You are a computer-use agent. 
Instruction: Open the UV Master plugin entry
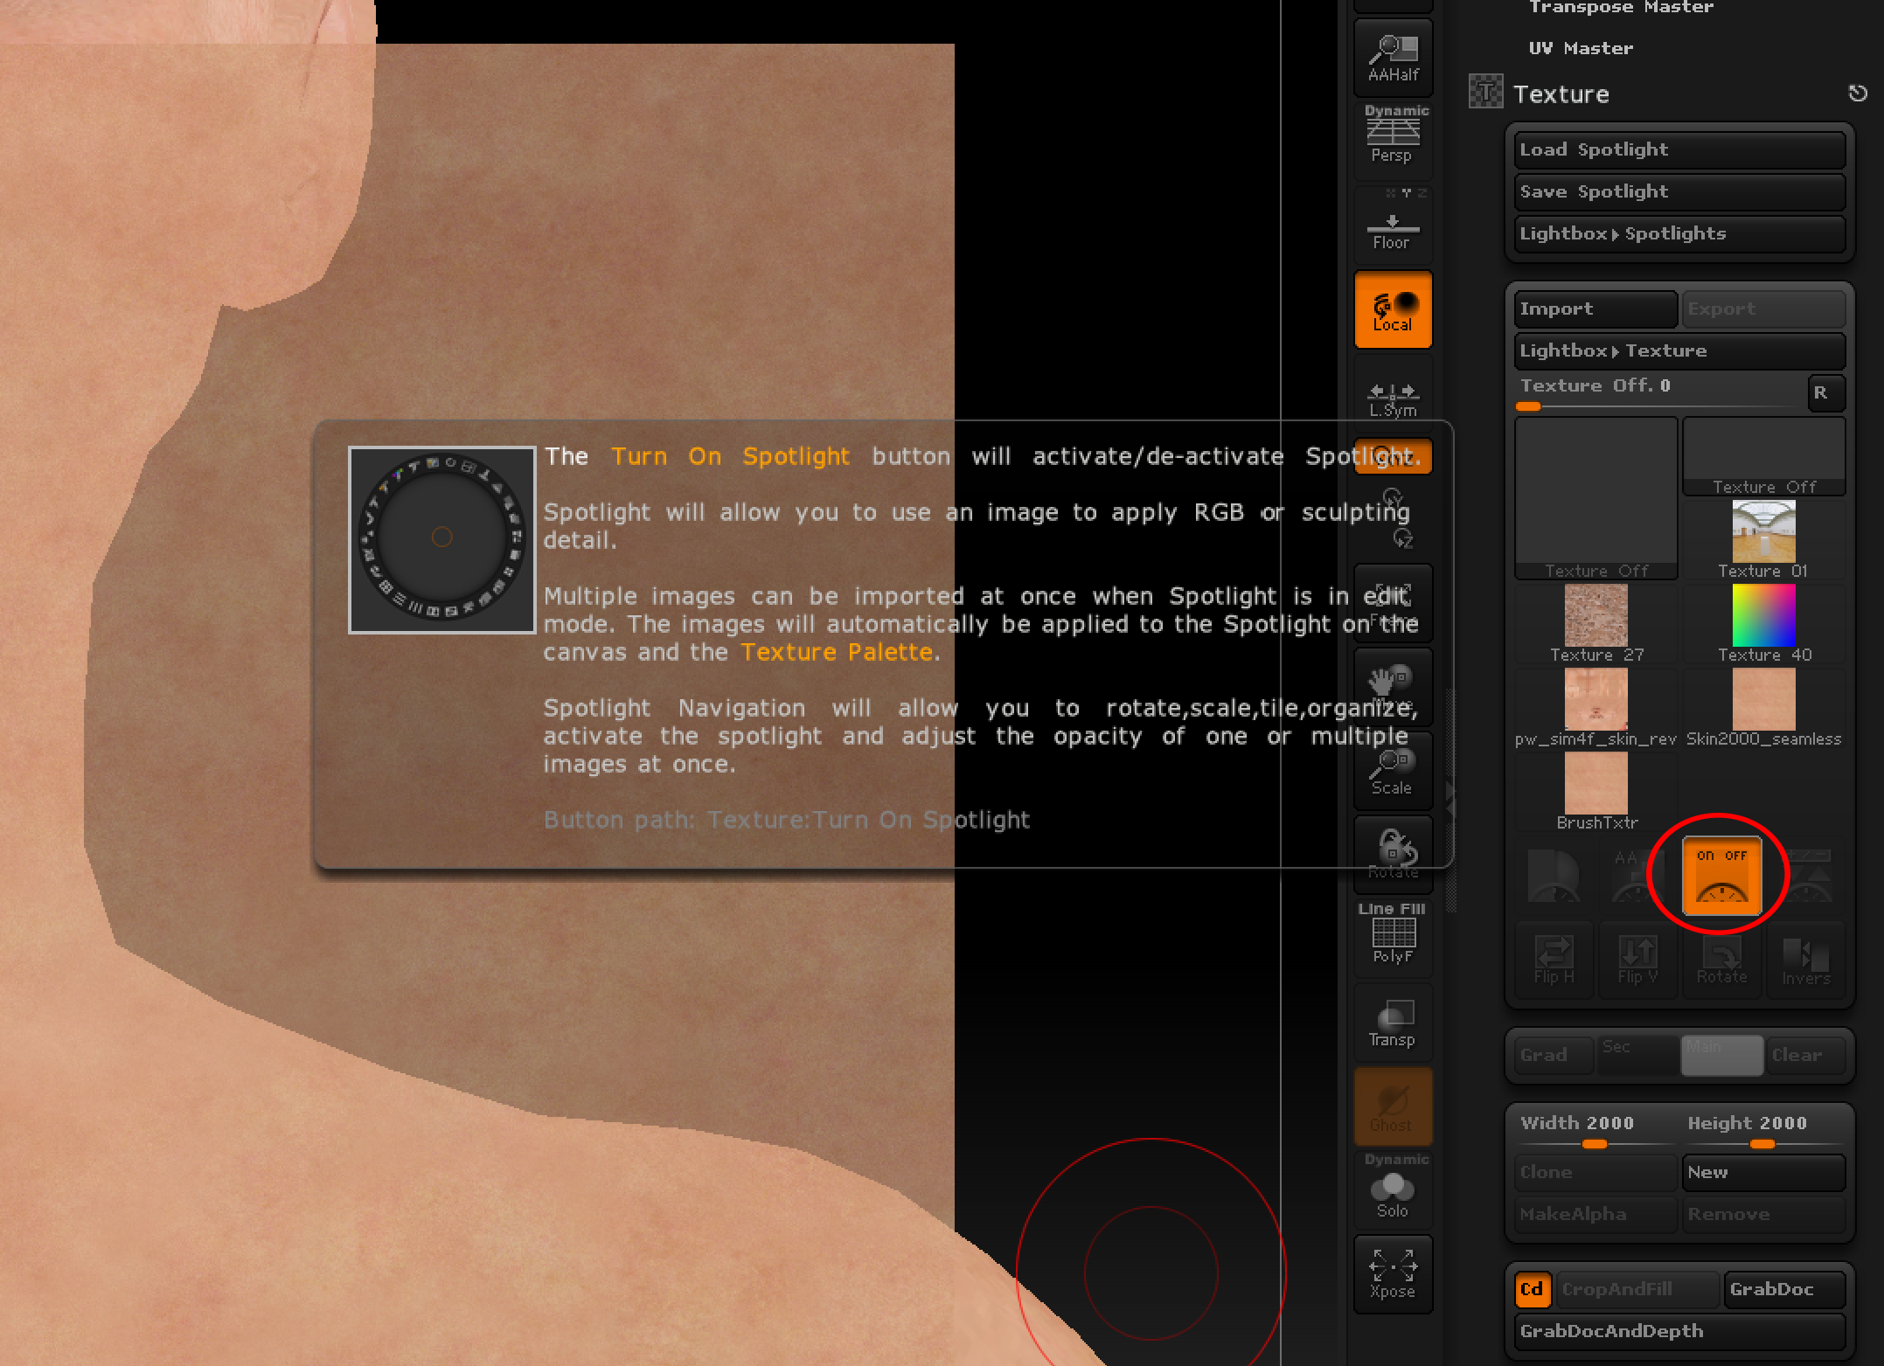1581,48
